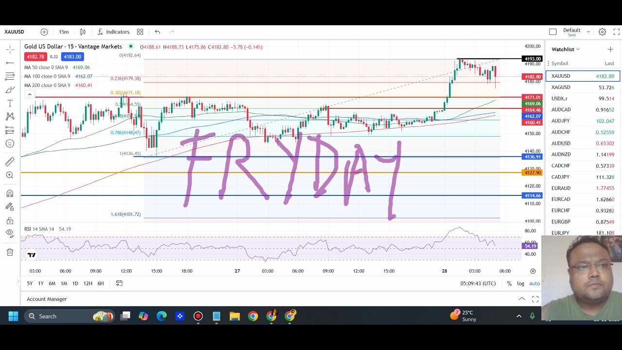Viewport: 622px width, 350px height.
Task: Select the 1D time range tab
Action: (75, 283)
